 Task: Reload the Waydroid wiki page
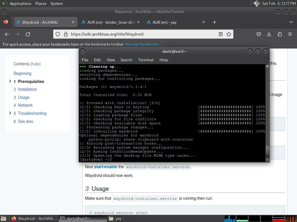coord(28,34)
